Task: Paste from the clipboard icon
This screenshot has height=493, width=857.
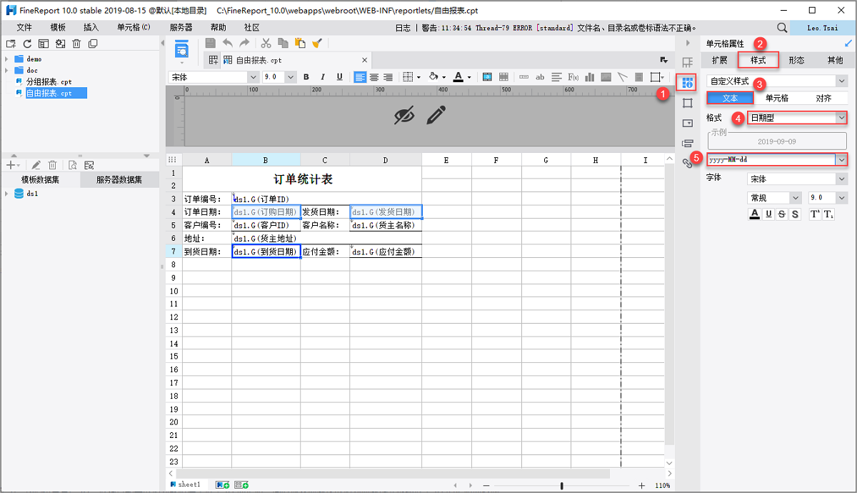Action: click(x=301, y=43)
